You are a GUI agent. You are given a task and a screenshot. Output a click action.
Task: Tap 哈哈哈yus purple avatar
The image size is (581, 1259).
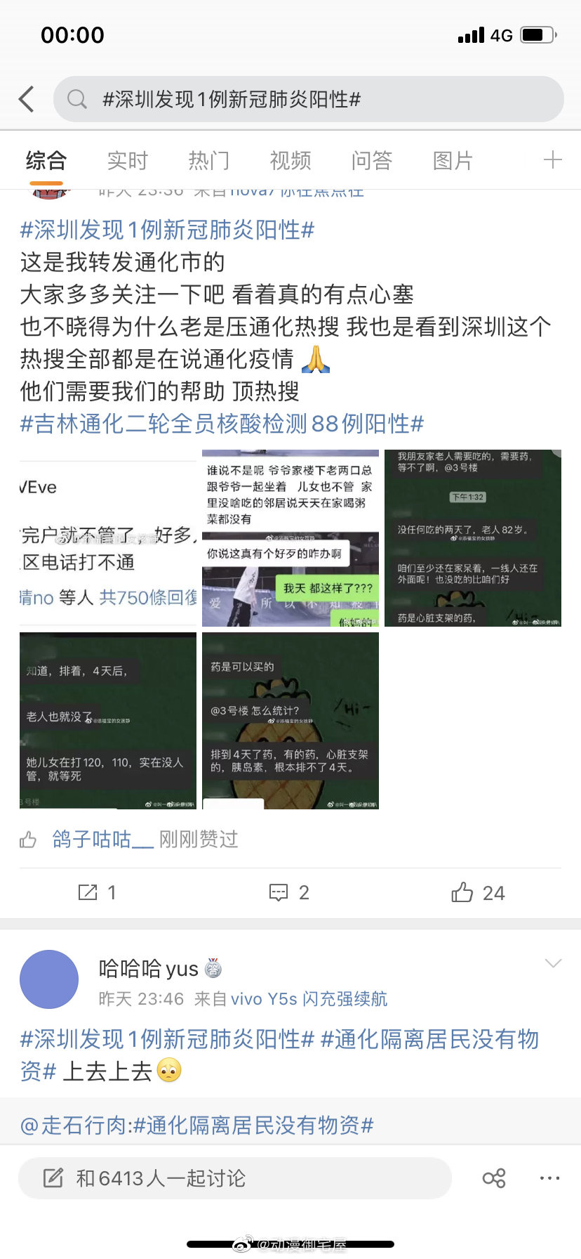[49, 979]
